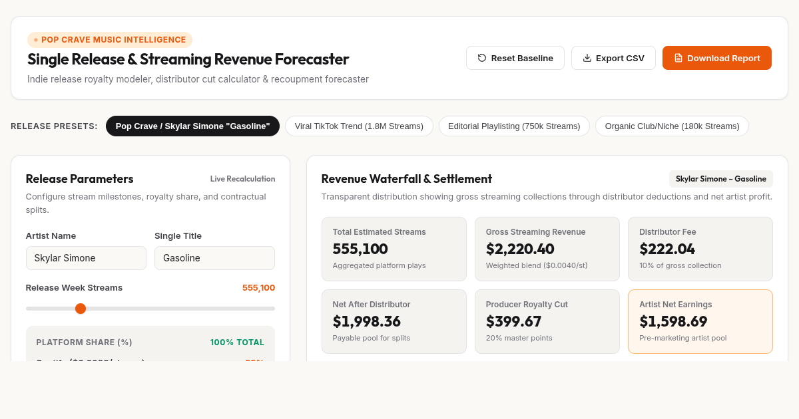Screen dimensions: 799x419
Task: Click the Live Recalculation label
Action: tap(242, 179)
